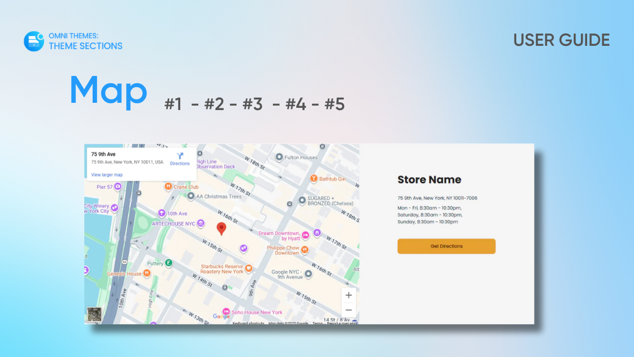Click the 10th Ave attraction marker
Viewport: 634px width, 357px height.
point(162,213)
